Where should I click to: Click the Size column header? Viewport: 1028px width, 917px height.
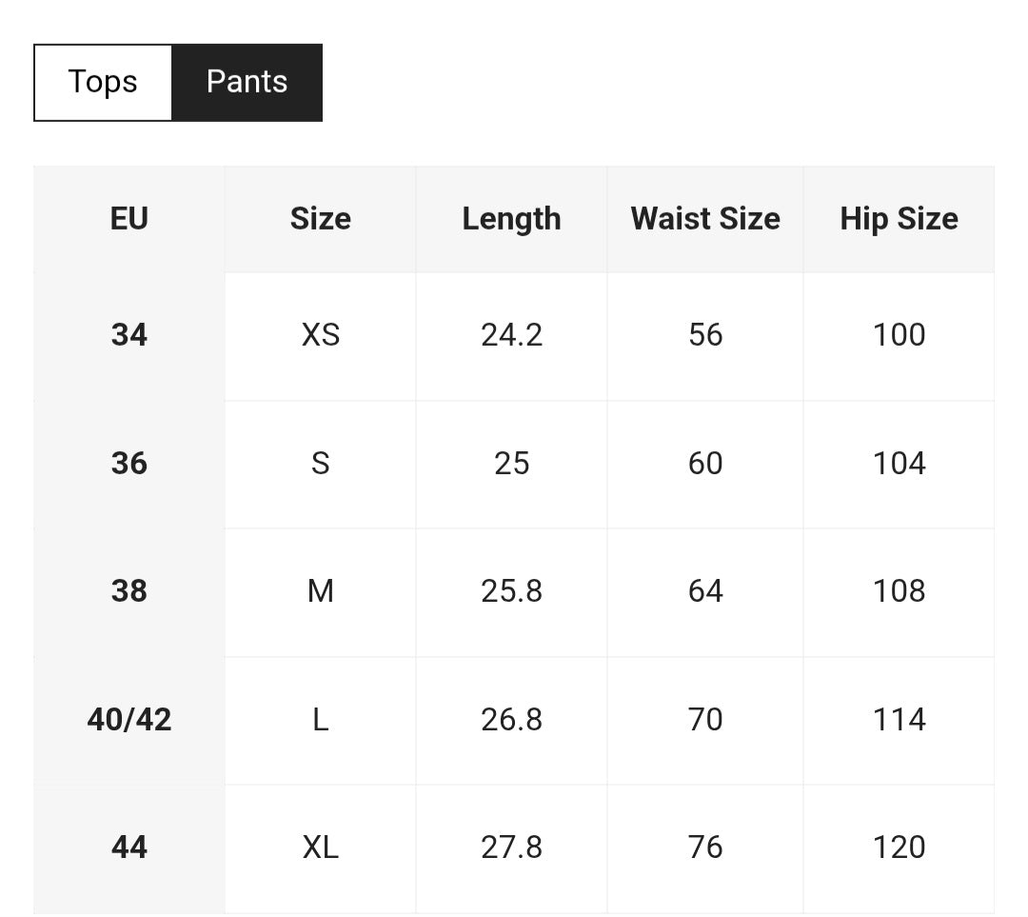320,219
